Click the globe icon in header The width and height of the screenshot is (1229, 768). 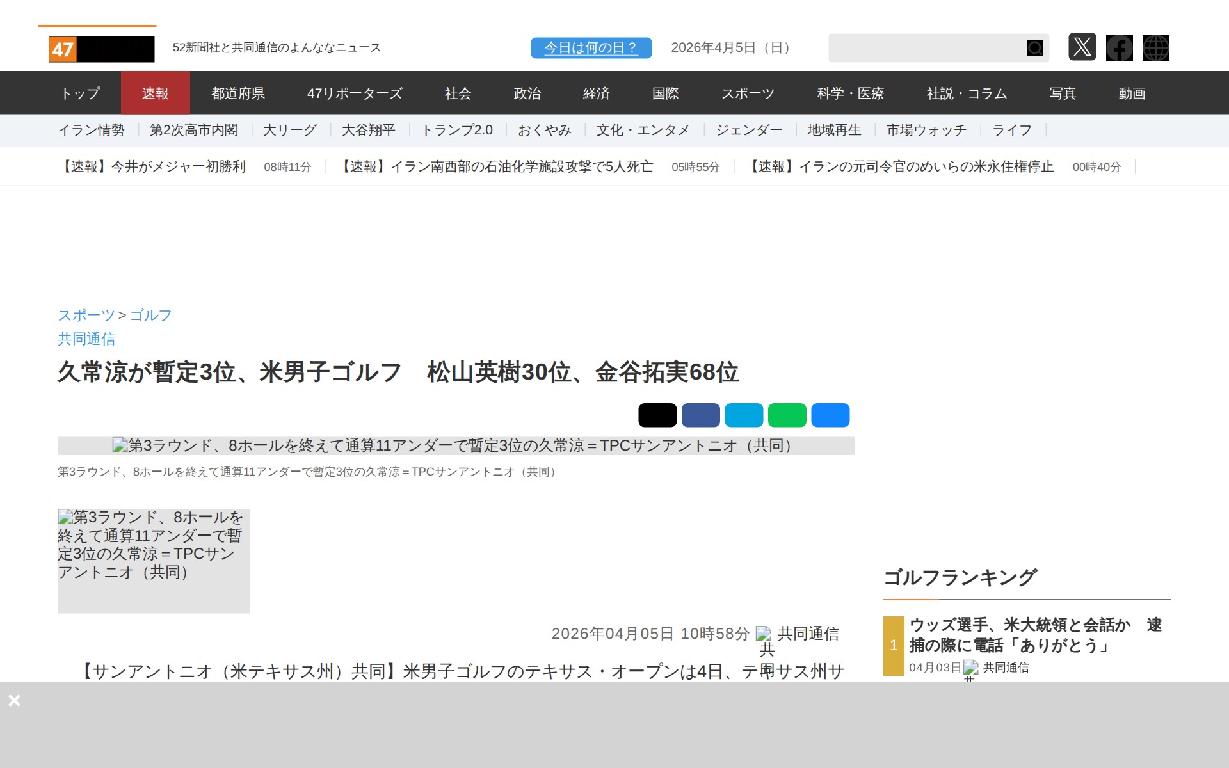tap(1155, 48)
